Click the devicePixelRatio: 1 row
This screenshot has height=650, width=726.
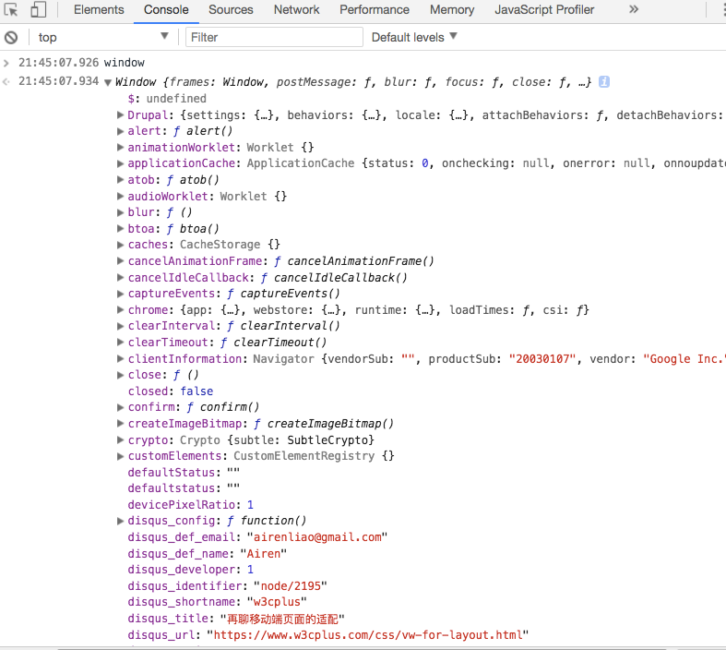(191, 504)
